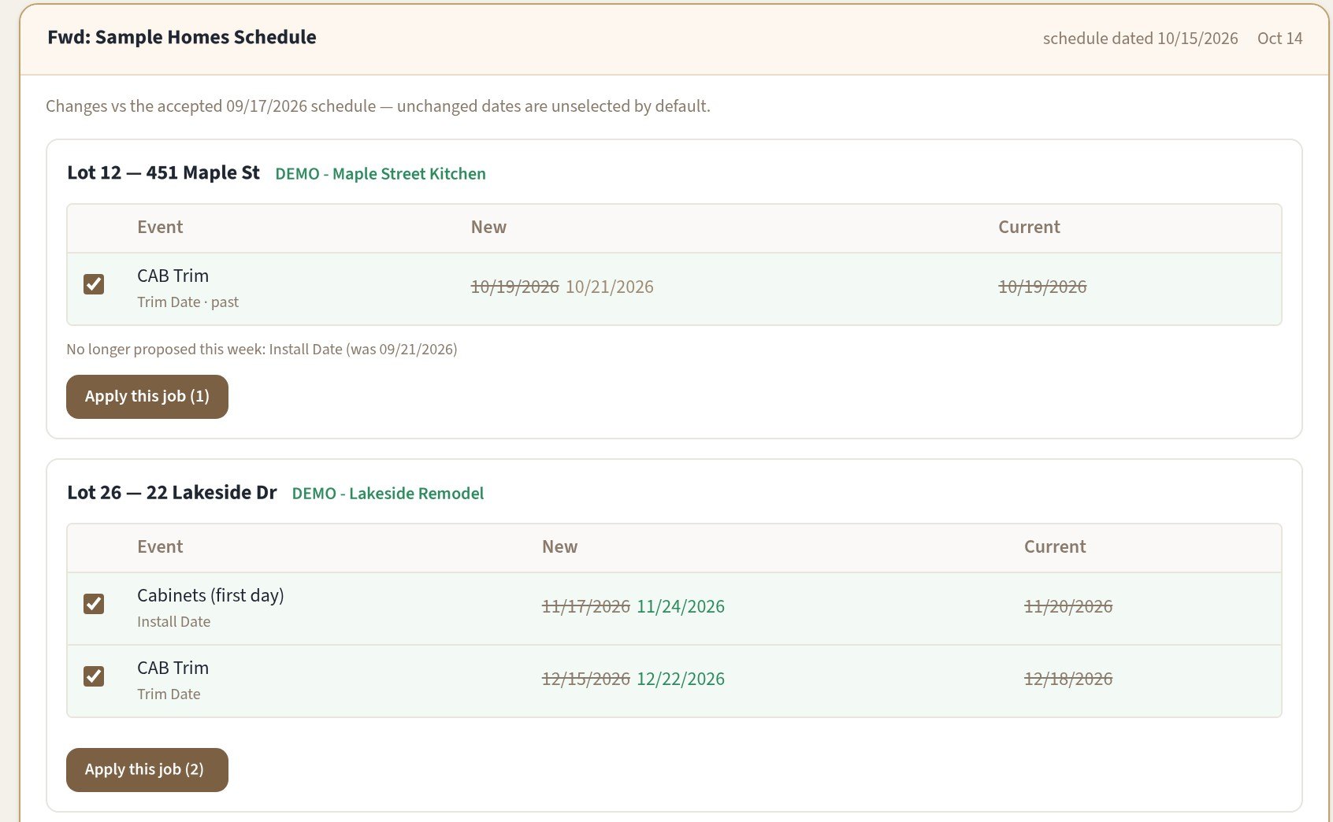Select the Fwd: Sample Homes Schedule title
This screenshot has width=1333, height=822.
182,37
